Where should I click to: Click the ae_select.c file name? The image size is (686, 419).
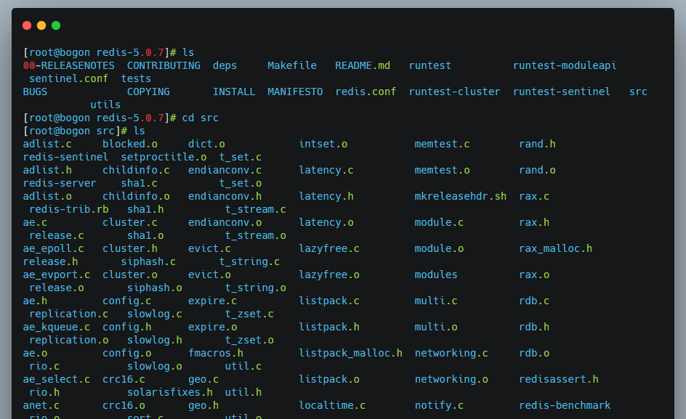(57, 379)
